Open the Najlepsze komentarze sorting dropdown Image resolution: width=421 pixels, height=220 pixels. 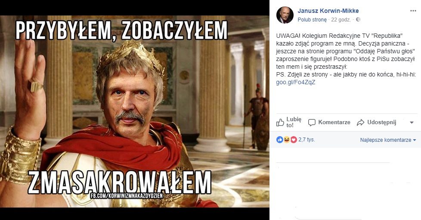click(388, 140)
